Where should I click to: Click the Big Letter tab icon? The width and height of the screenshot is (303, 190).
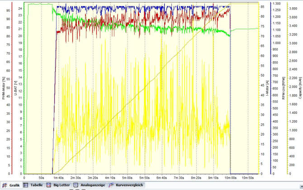(x=49, y=185)
